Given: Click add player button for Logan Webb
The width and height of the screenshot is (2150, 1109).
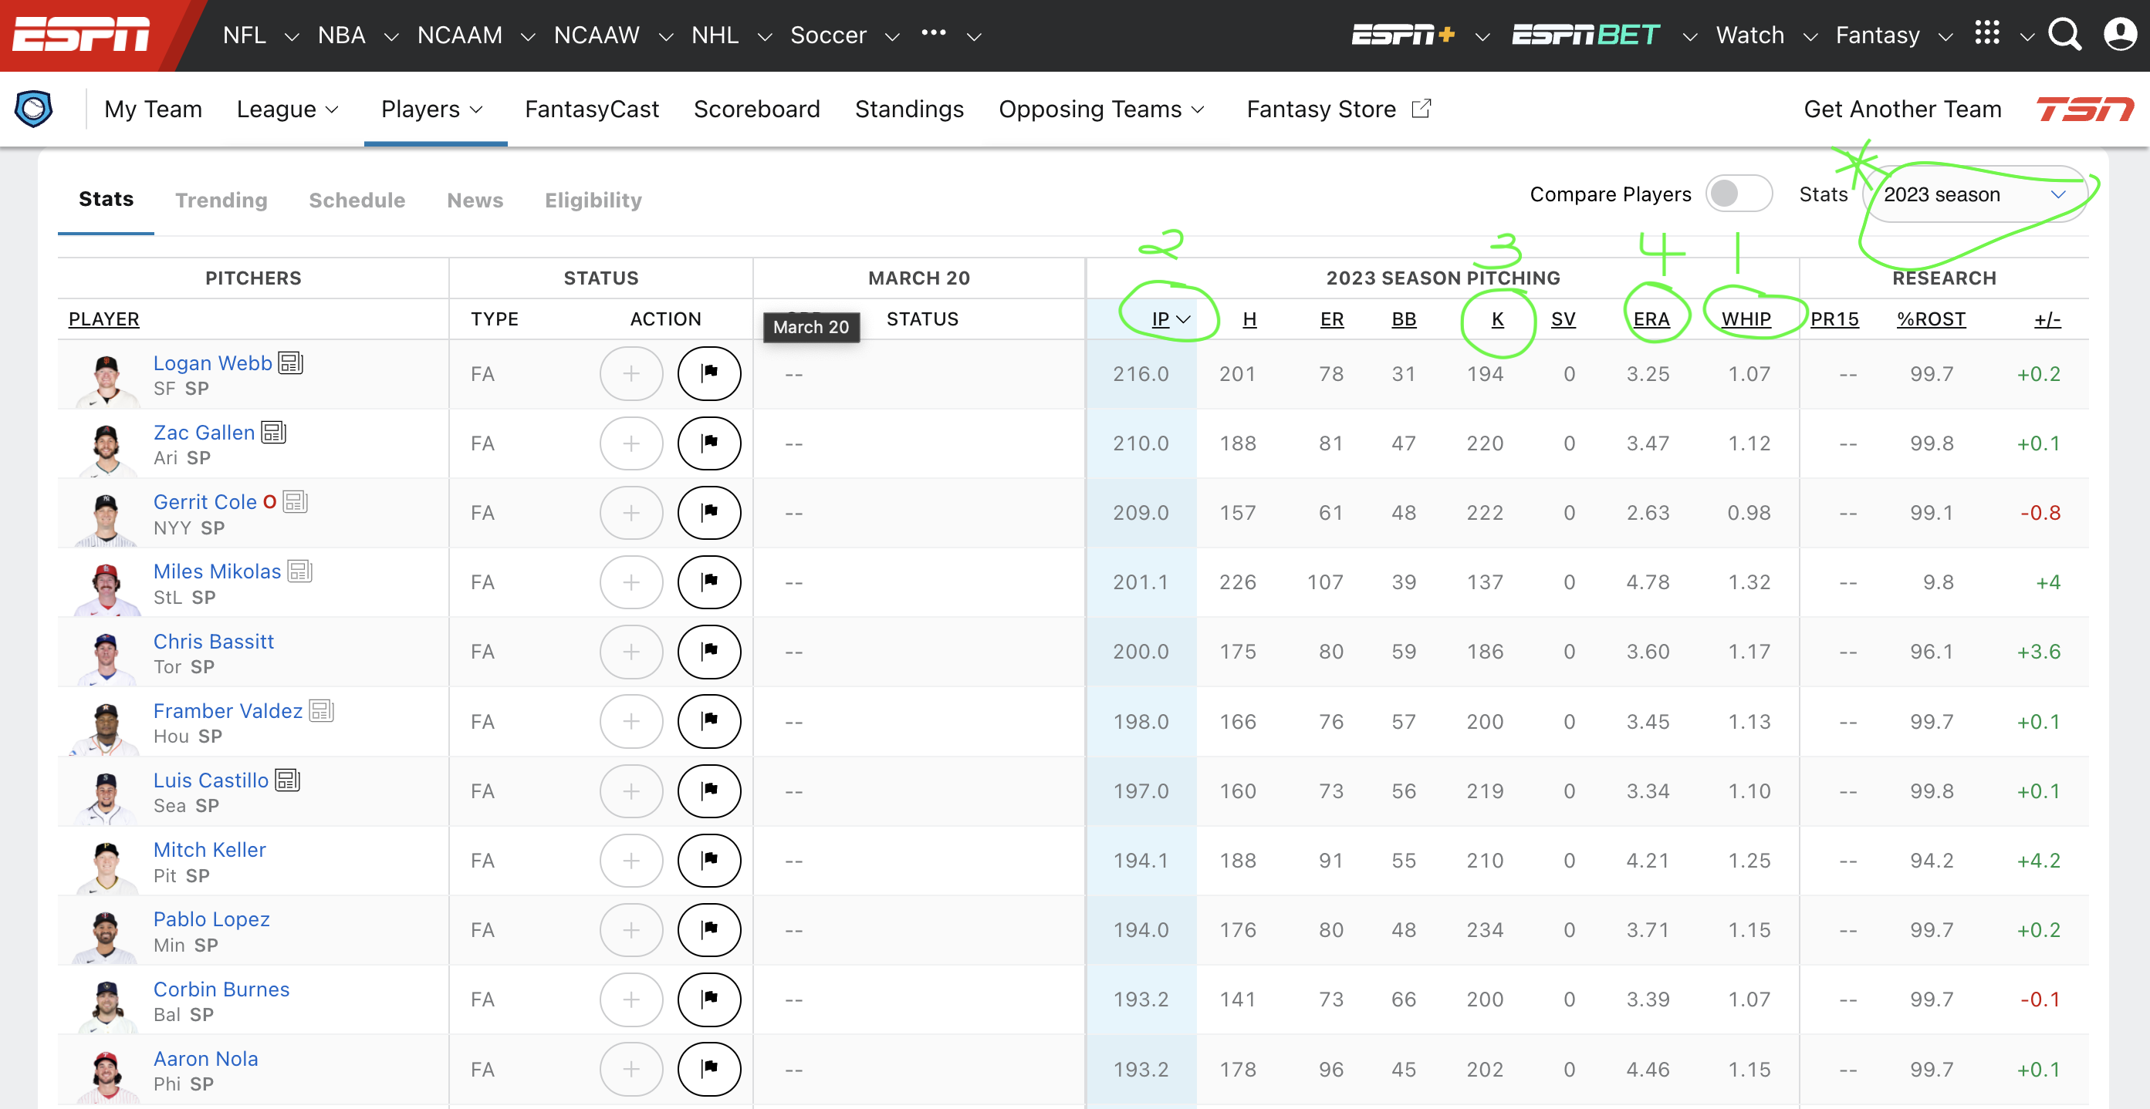Looking at the screenshot, I should pyautogui.click(x=631, y=373).
